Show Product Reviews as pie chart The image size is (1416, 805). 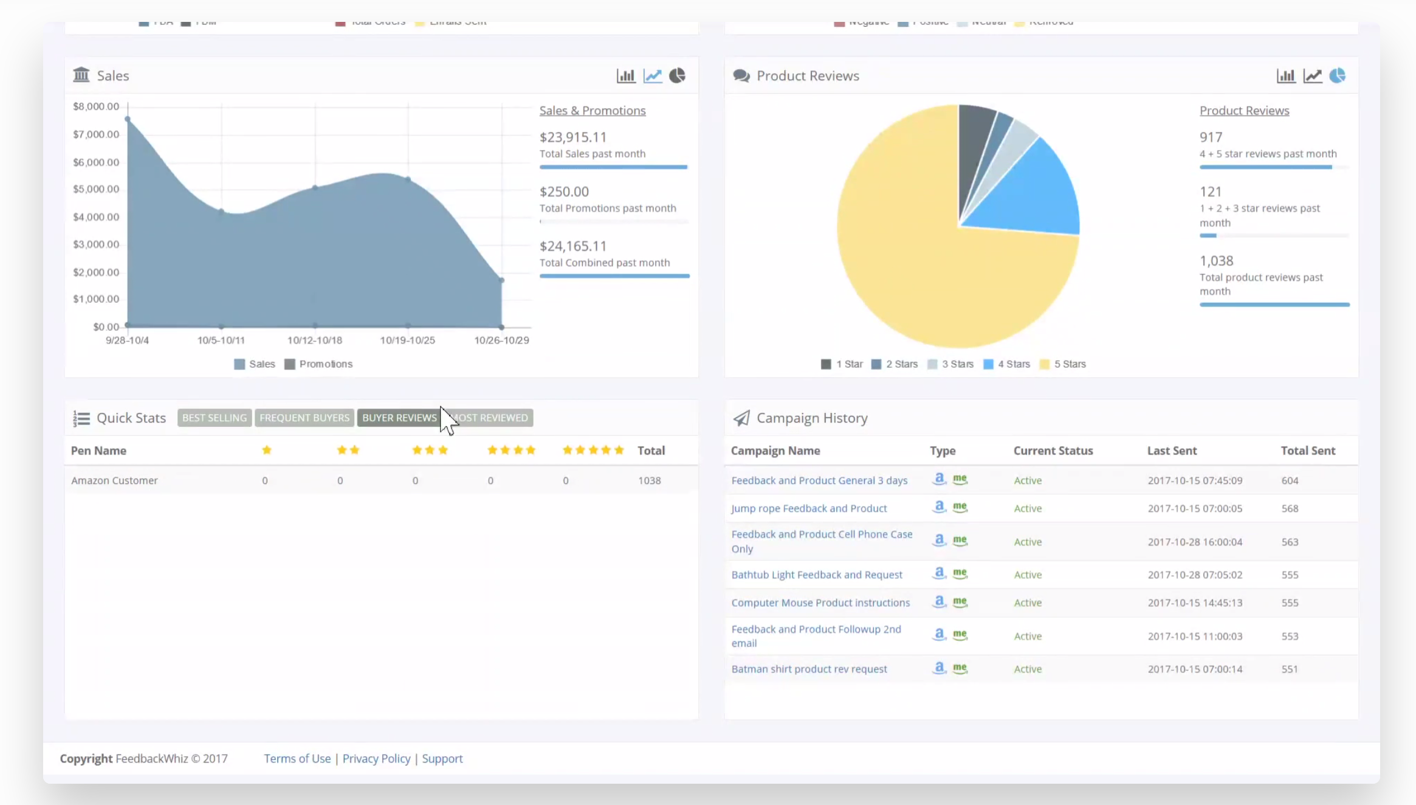pos(1337,75)
